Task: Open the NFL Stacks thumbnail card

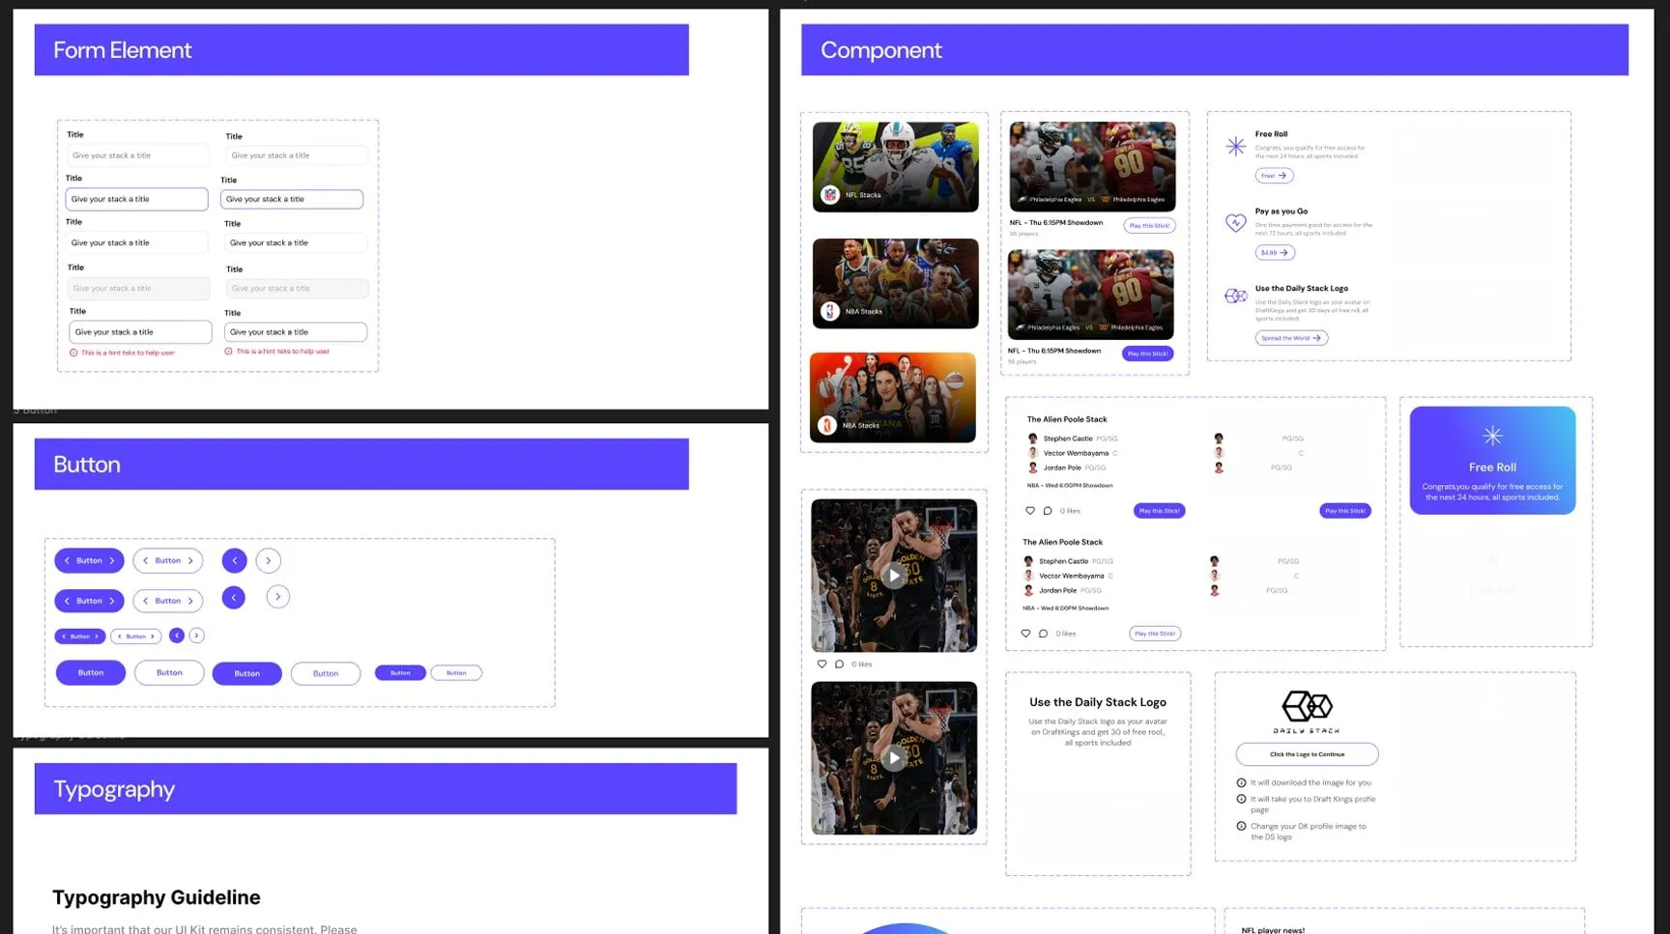Action: (x=895, y=167)
